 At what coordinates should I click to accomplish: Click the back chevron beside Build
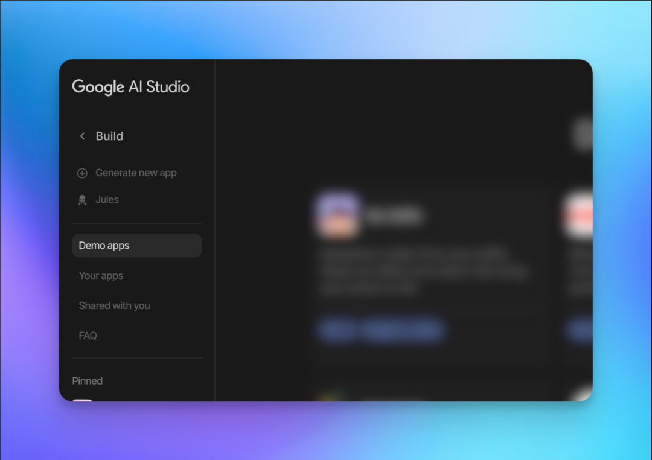pos(82,136)
